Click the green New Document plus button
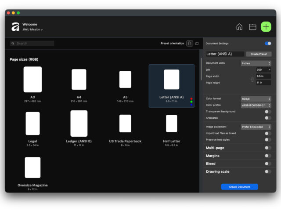The height and width of the screenshot is (211, 281). click(266, 27)
